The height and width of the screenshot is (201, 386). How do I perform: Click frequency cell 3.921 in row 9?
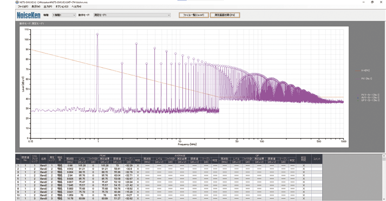[x=70, y=192]
